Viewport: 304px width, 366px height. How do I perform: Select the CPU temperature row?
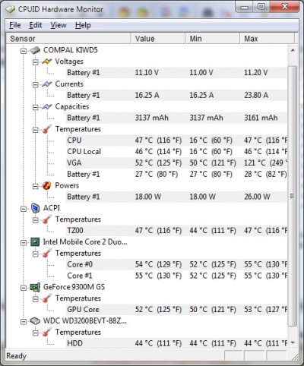coord(176,140)
